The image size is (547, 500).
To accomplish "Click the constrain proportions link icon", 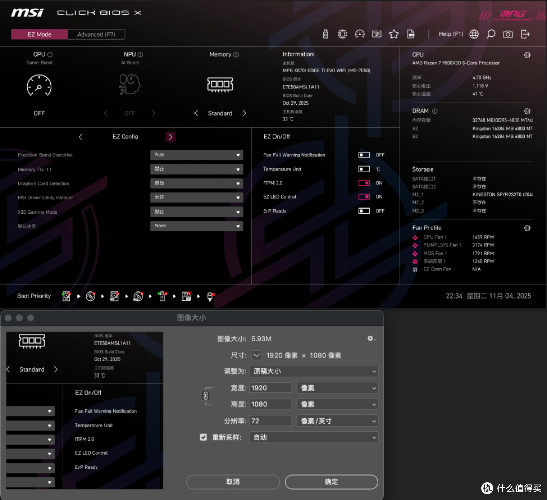I will (206, 396).
